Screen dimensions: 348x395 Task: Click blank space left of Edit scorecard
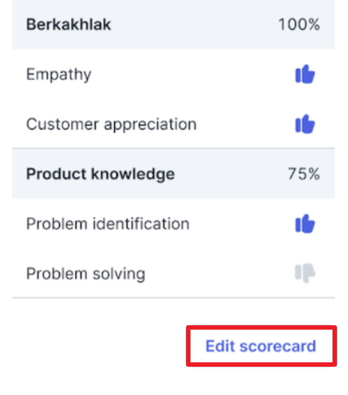[x=98, y=346]
